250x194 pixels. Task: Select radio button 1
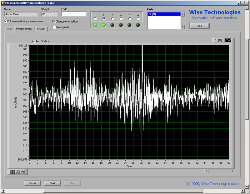tap(95, 19)
